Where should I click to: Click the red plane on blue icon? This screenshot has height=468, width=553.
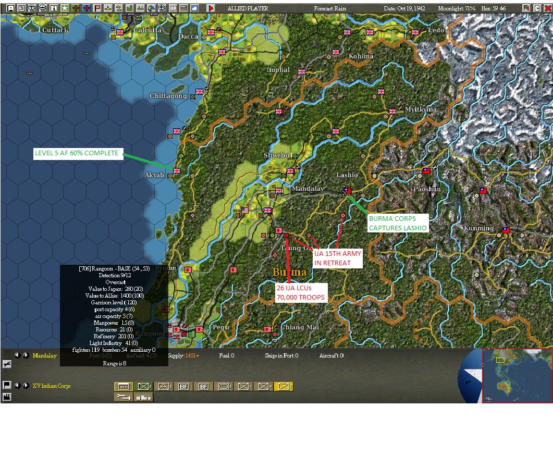pyautogui.click(x=87, y=8)
